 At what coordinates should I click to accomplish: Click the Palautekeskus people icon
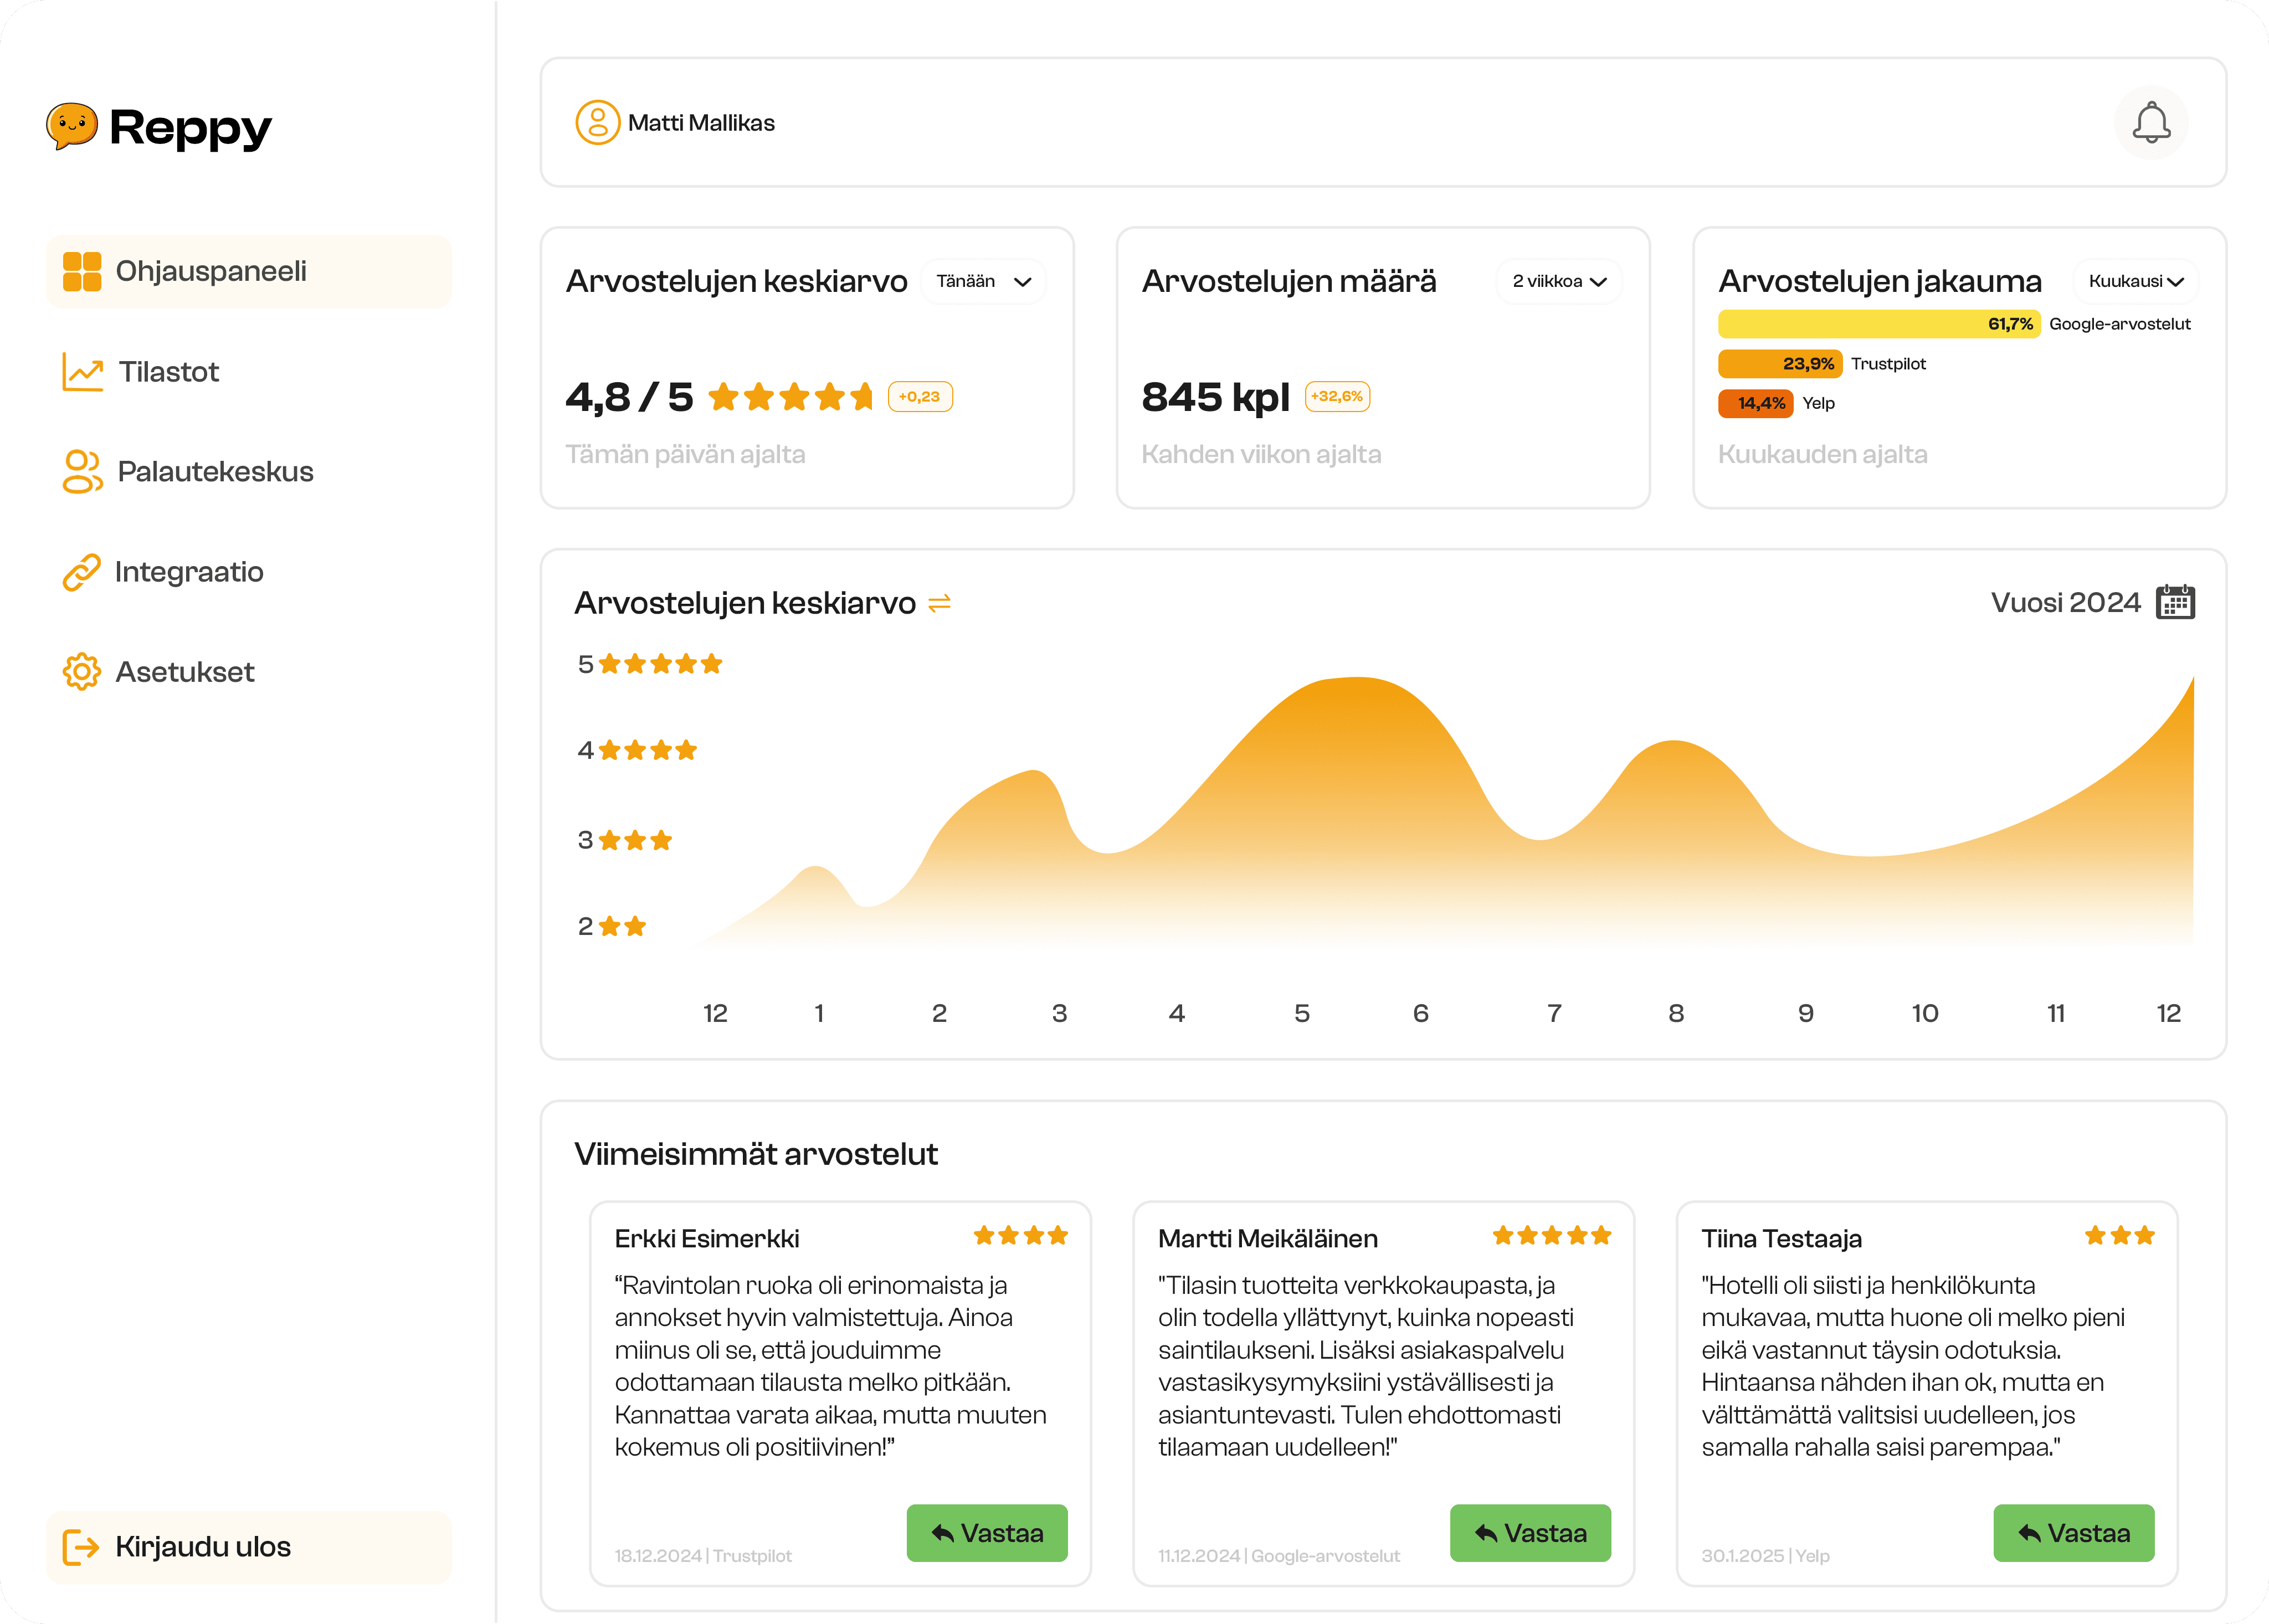(82, 472)
